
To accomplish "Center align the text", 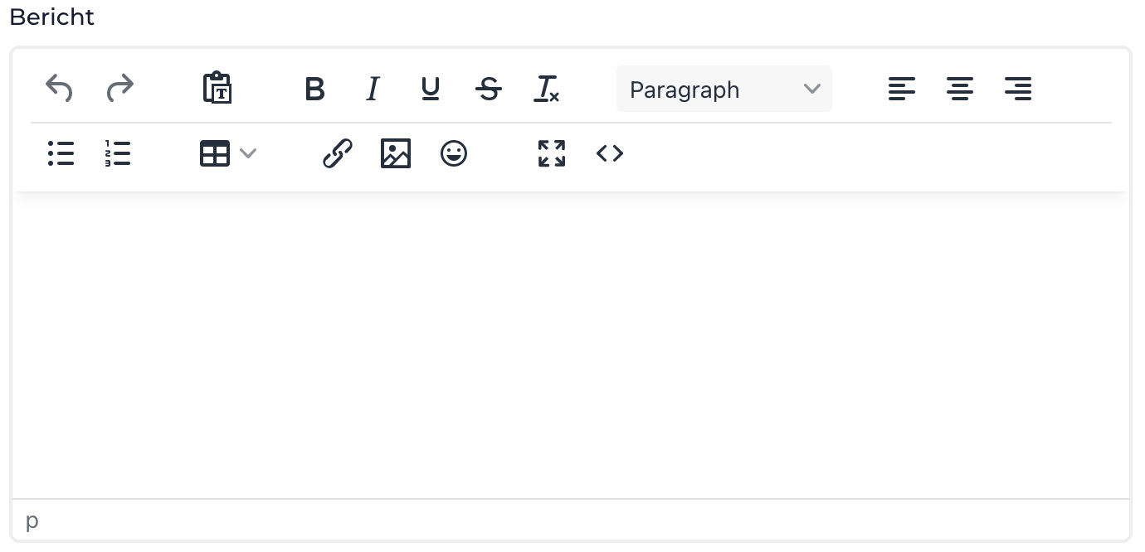I will 960,88.
